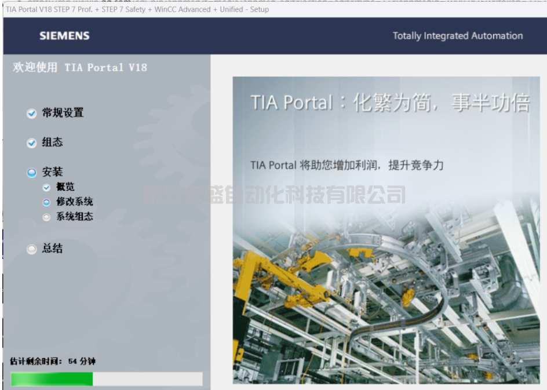547x390 pixels.
Task: Go to the 系统组态 sub-step label
Action: pyautogui.click(x=74, y=217)
